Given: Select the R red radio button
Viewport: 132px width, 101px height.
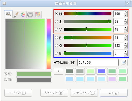Looking at the screenshot, I should coord(56,38).
